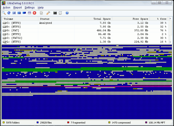Click the 372.00 Mb free space value
This screenshot has width=174, height=126.
coord(141,31)
